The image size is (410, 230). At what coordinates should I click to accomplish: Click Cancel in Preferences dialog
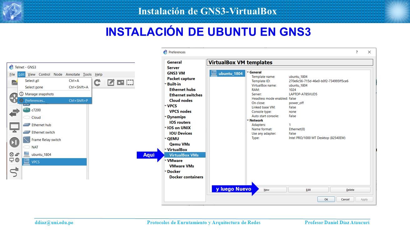tap(345, 199)
